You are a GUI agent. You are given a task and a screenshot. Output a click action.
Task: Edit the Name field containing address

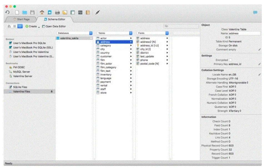(x=244, y=33)
